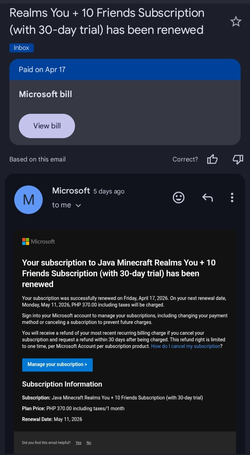This screenshot has width=250, height=455.
Task: Expand recipient details next to "to me"
Action: click(78, 206)
